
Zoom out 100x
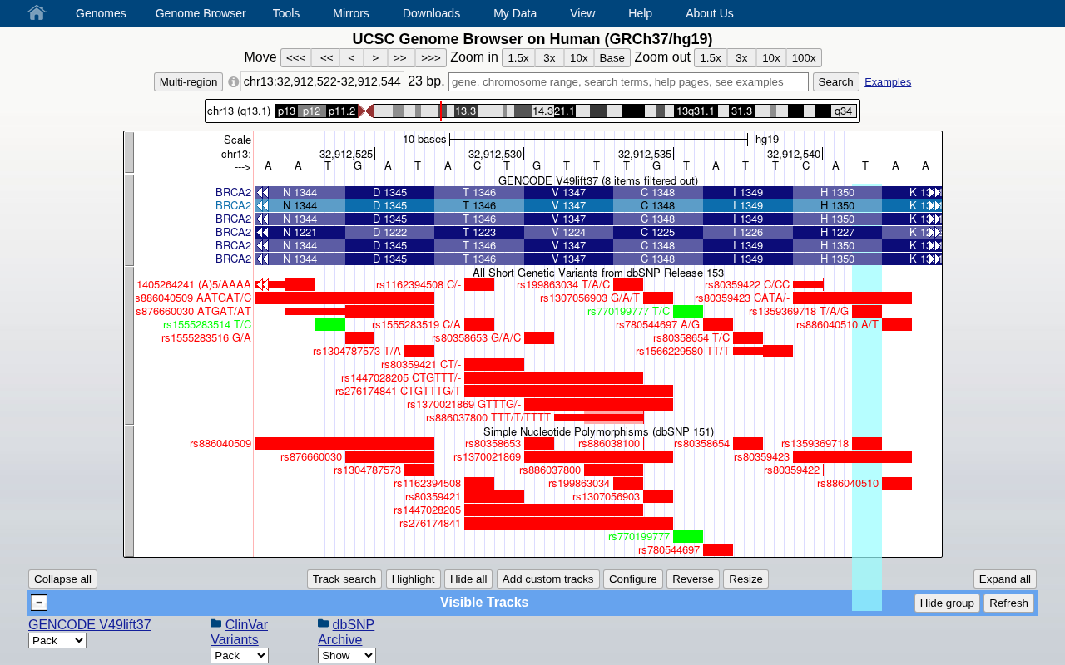tap(804, 57)
